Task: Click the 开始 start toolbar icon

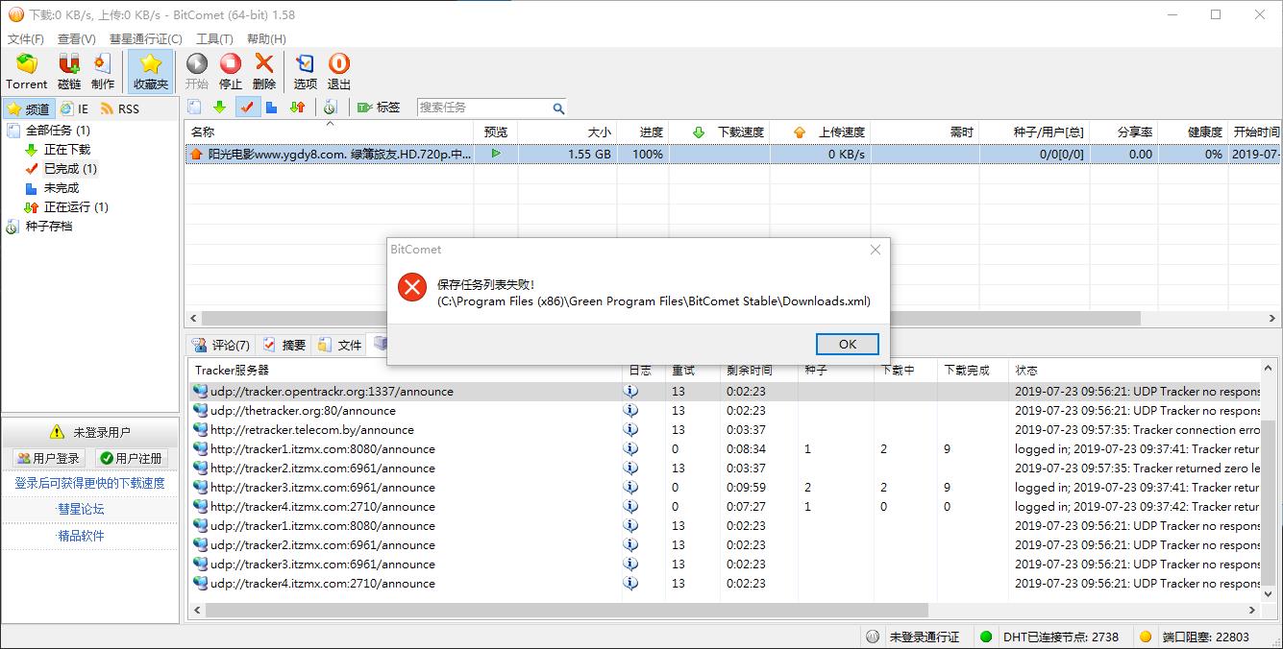Action: pyautogui.click(x=196, y=72)
